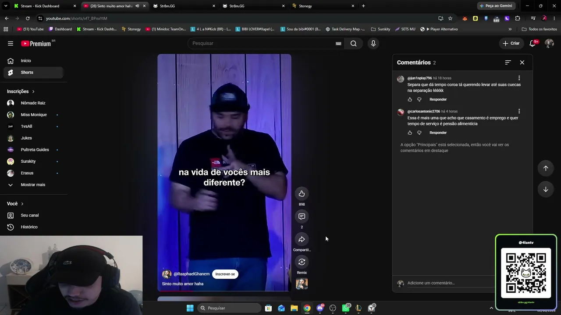561x315 pixels.
Task: Expand the Inscrições section
Action: click(21, 91)
